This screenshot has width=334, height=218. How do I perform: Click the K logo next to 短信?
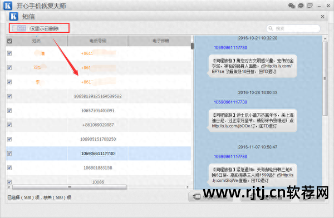[13, 16]
